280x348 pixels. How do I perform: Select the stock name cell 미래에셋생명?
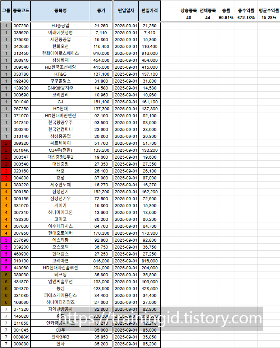(60, 32)
